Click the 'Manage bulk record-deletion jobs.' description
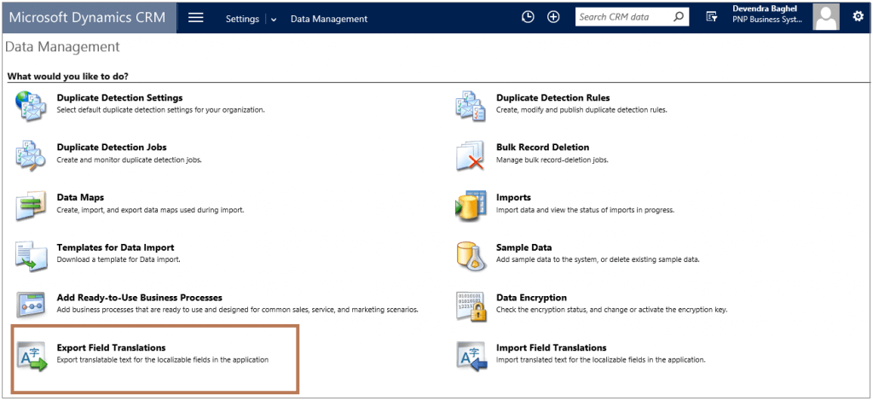Screen dimensions: 873x401 pos(552,160)
